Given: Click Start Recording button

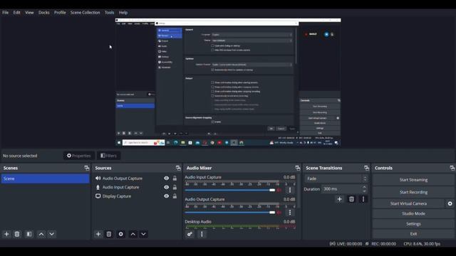Looking at the screenshot, I should pyautogui.click(x=413, y=192).
